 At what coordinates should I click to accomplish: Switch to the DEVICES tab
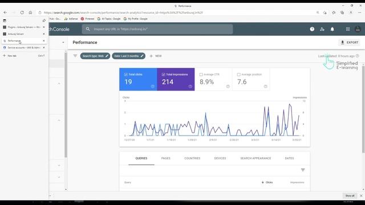(220, 158)
